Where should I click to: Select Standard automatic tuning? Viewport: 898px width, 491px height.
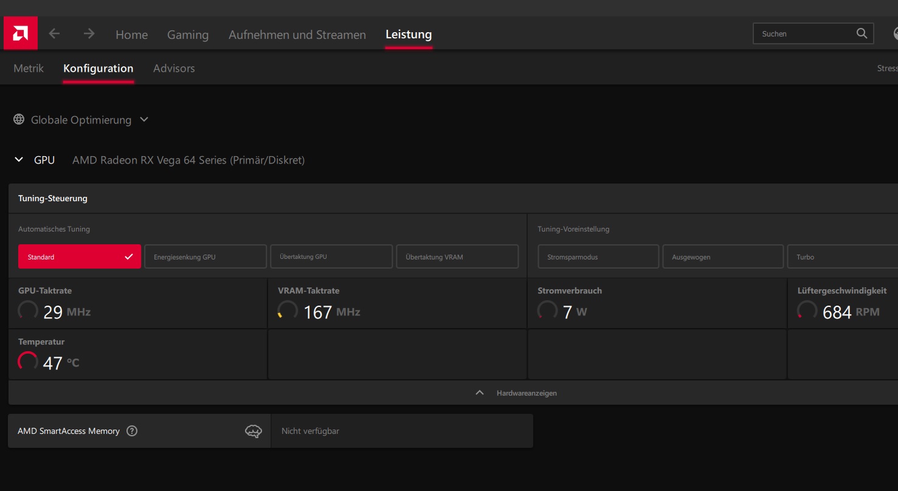[x=80, y=256]
